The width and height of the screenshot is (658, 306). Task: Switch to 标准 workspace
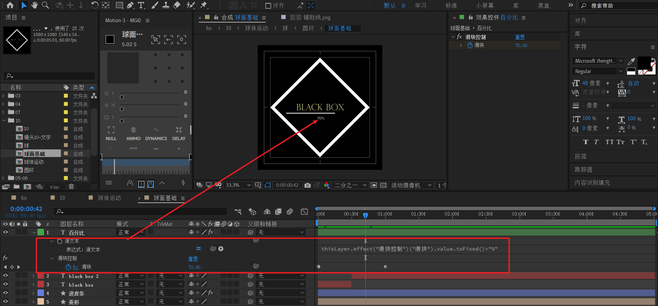[x=451, y=6]
